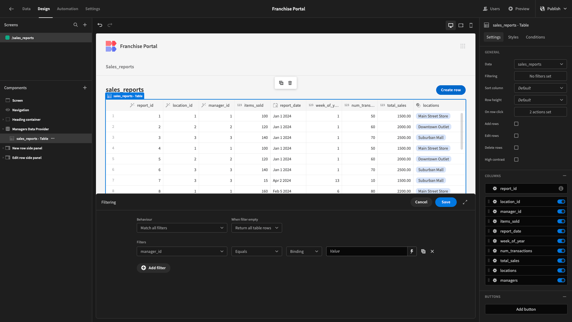Viewport: 572px width, 322px height.
Task: Toggle off the managers column
Action: point(561,281)
